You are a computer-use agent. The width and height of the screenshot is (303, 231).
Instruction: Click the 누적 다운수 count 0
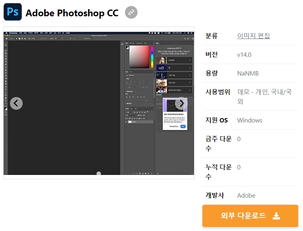pyautogui.click(x=239, y=167)
